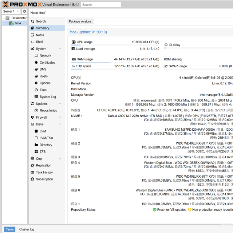This screenshot has width=233, height=233.
Task: Expand the Ceph submenu arrow
Action: click(x=60, y=159)
